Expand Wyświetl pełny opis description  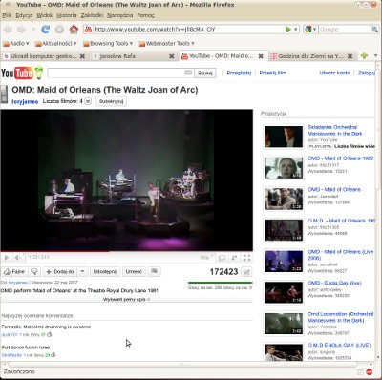click(x=126, y=299)
